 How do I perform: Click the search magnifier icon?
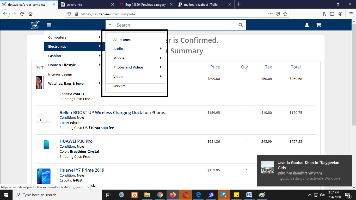coord(241,25)
